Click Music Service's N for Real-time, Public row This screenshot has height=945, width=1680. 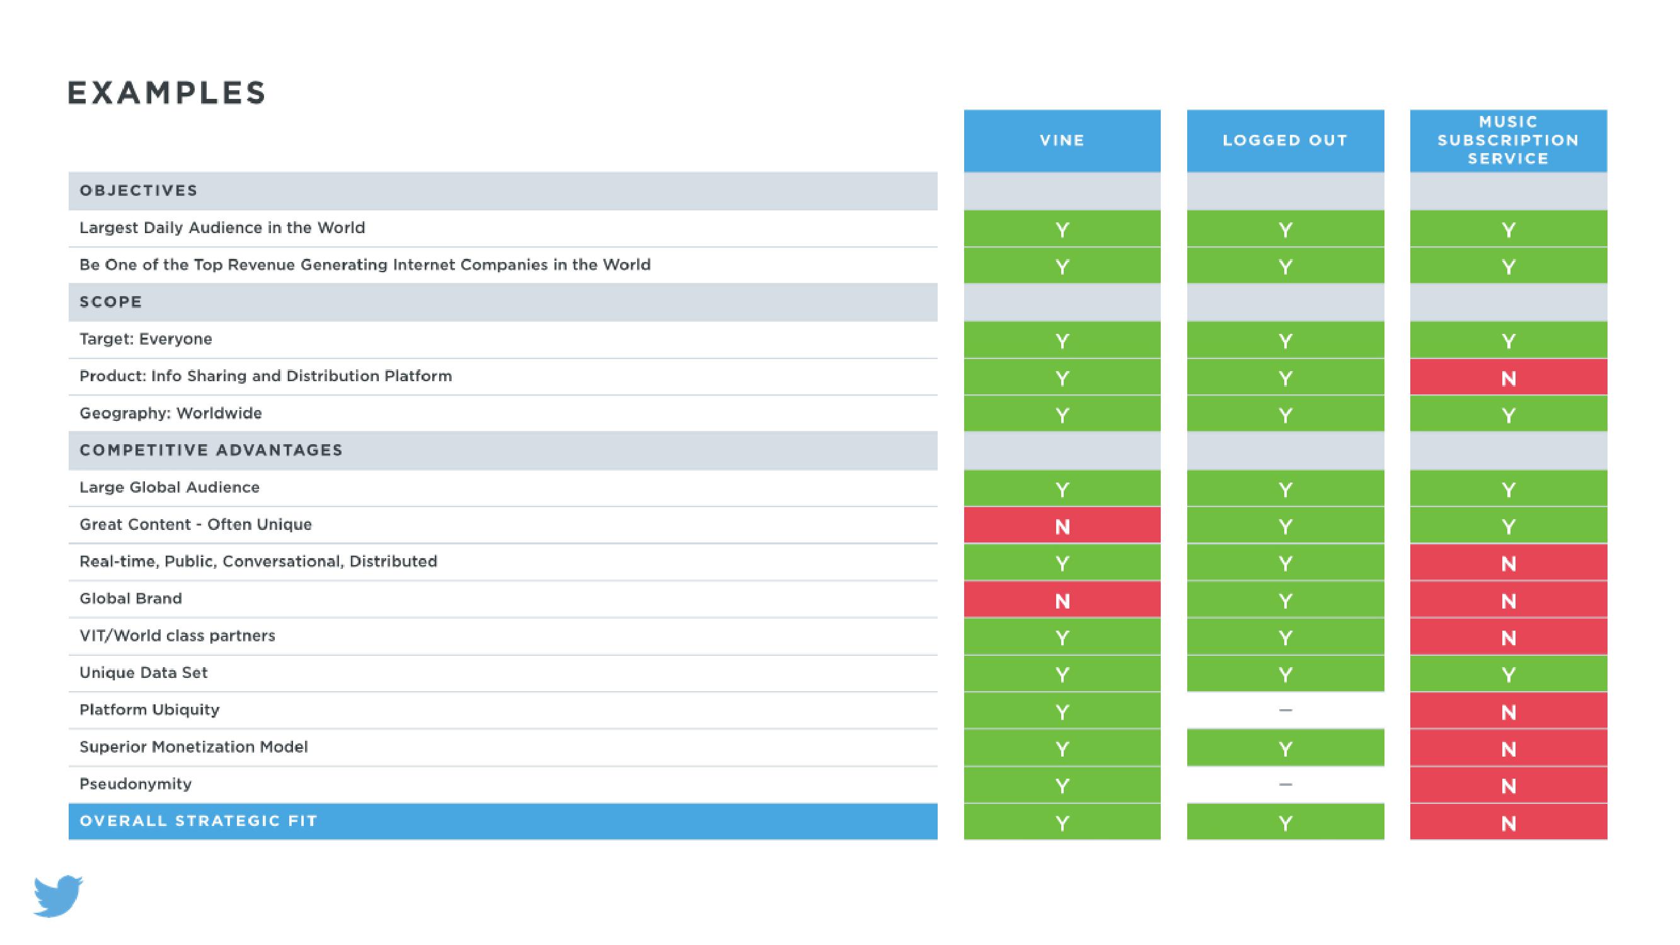1508,563
